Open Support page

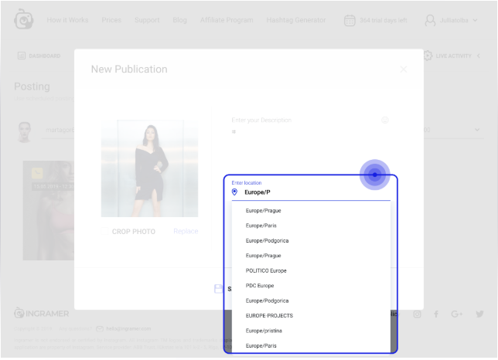click(x=147, y=20)
